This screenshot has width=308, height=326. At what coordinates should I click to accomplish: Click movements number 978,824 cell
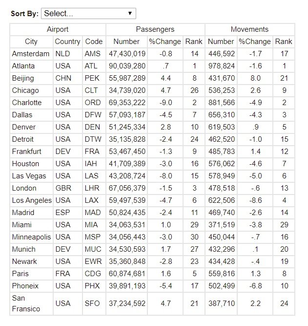click(x=221, y=66)
